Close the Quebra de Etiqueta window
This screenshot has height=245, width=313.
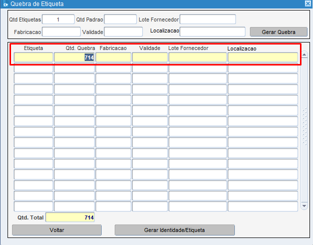(307, 3)
